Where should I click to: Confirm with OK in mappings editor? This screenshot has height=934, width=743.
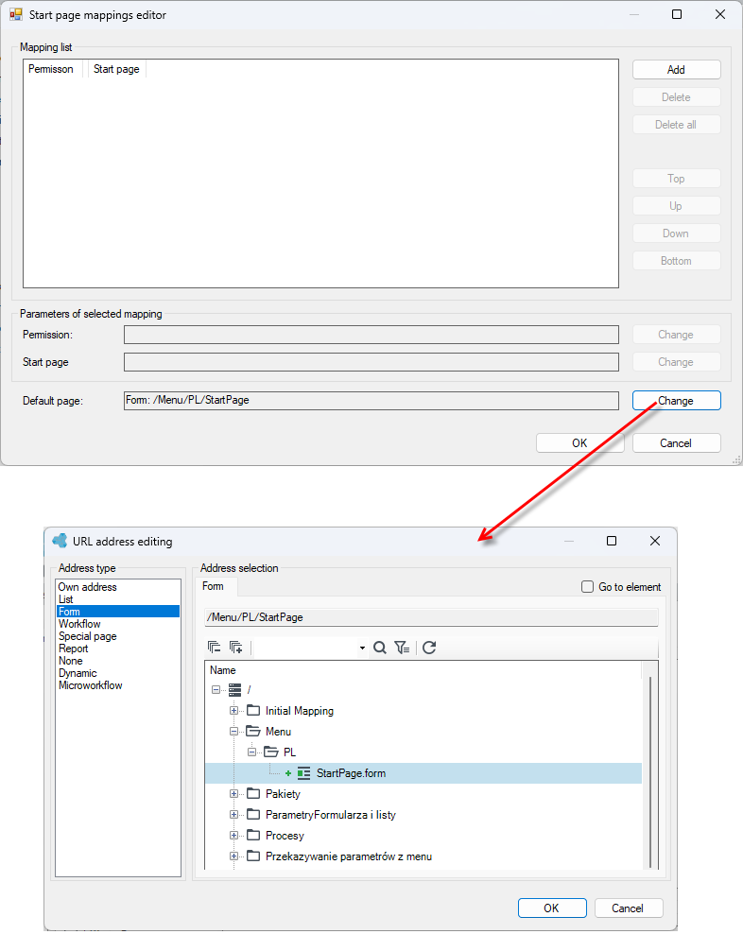pos(579,443)
